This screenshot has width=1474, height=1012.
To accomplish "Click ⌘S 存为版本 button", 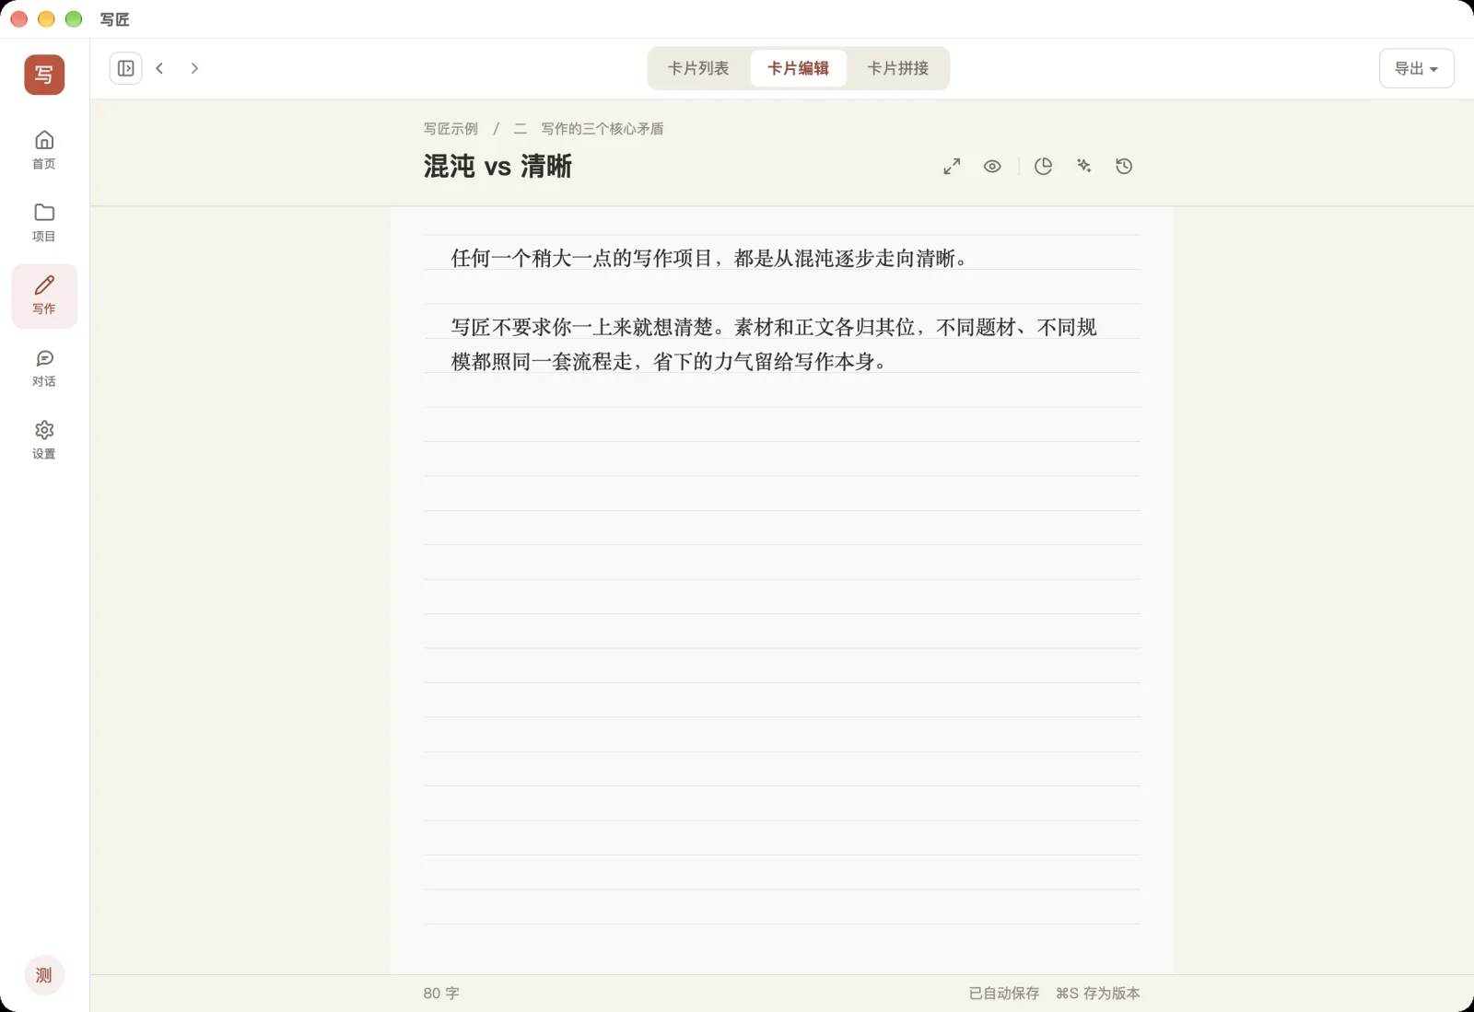I will [x=1098, y=994].
